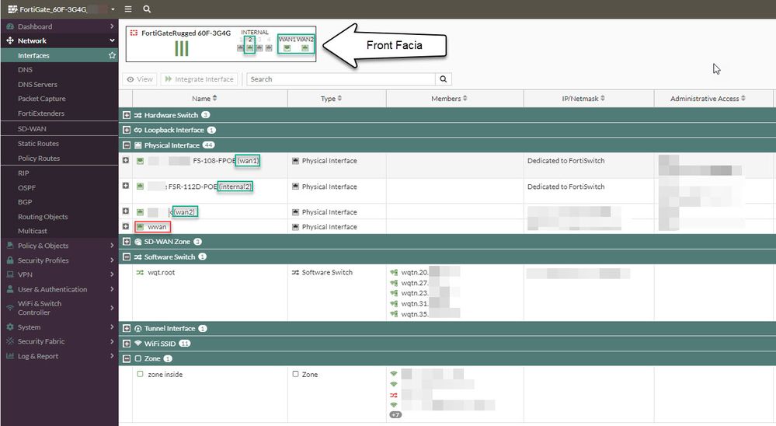Image resolution: width=776 pixels, height=426 pixels.
Task: Select the wwan interface
Action: (157, 227)
